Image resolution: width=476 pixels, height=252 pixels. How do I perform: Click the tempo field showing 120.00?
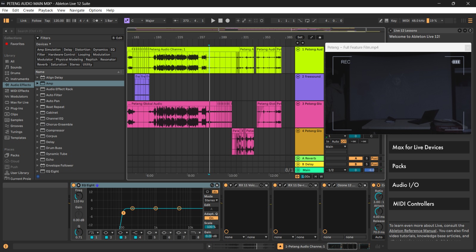pyautogui.click(x=59, y=21)
